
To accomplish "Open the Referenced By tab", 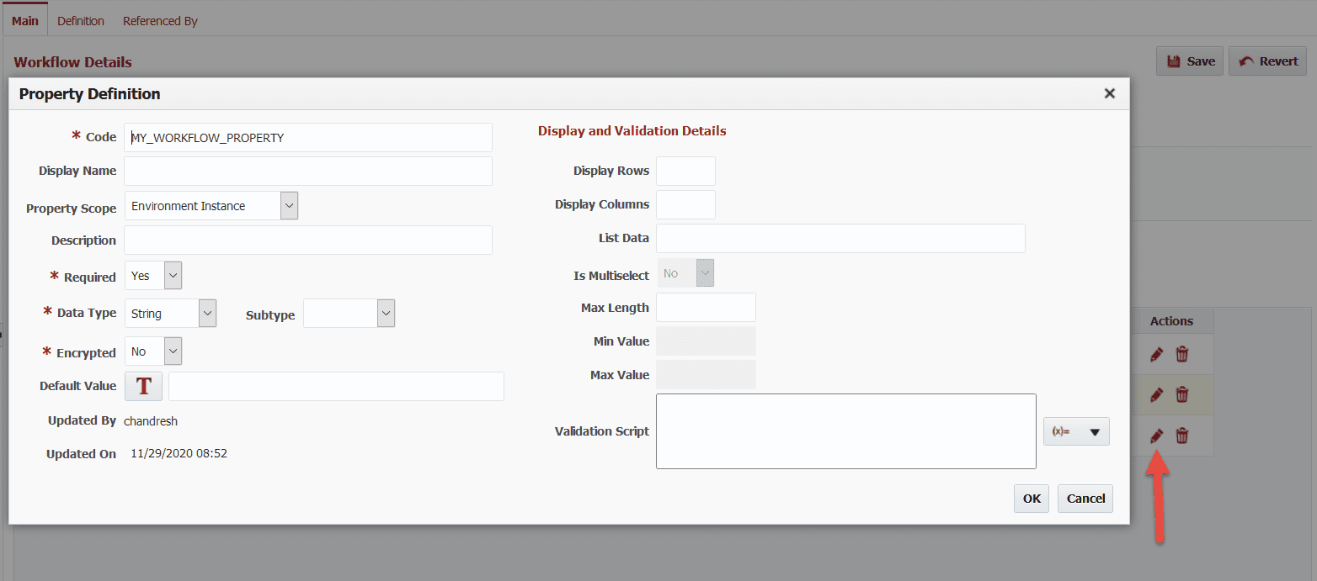I will pos(160,20).
